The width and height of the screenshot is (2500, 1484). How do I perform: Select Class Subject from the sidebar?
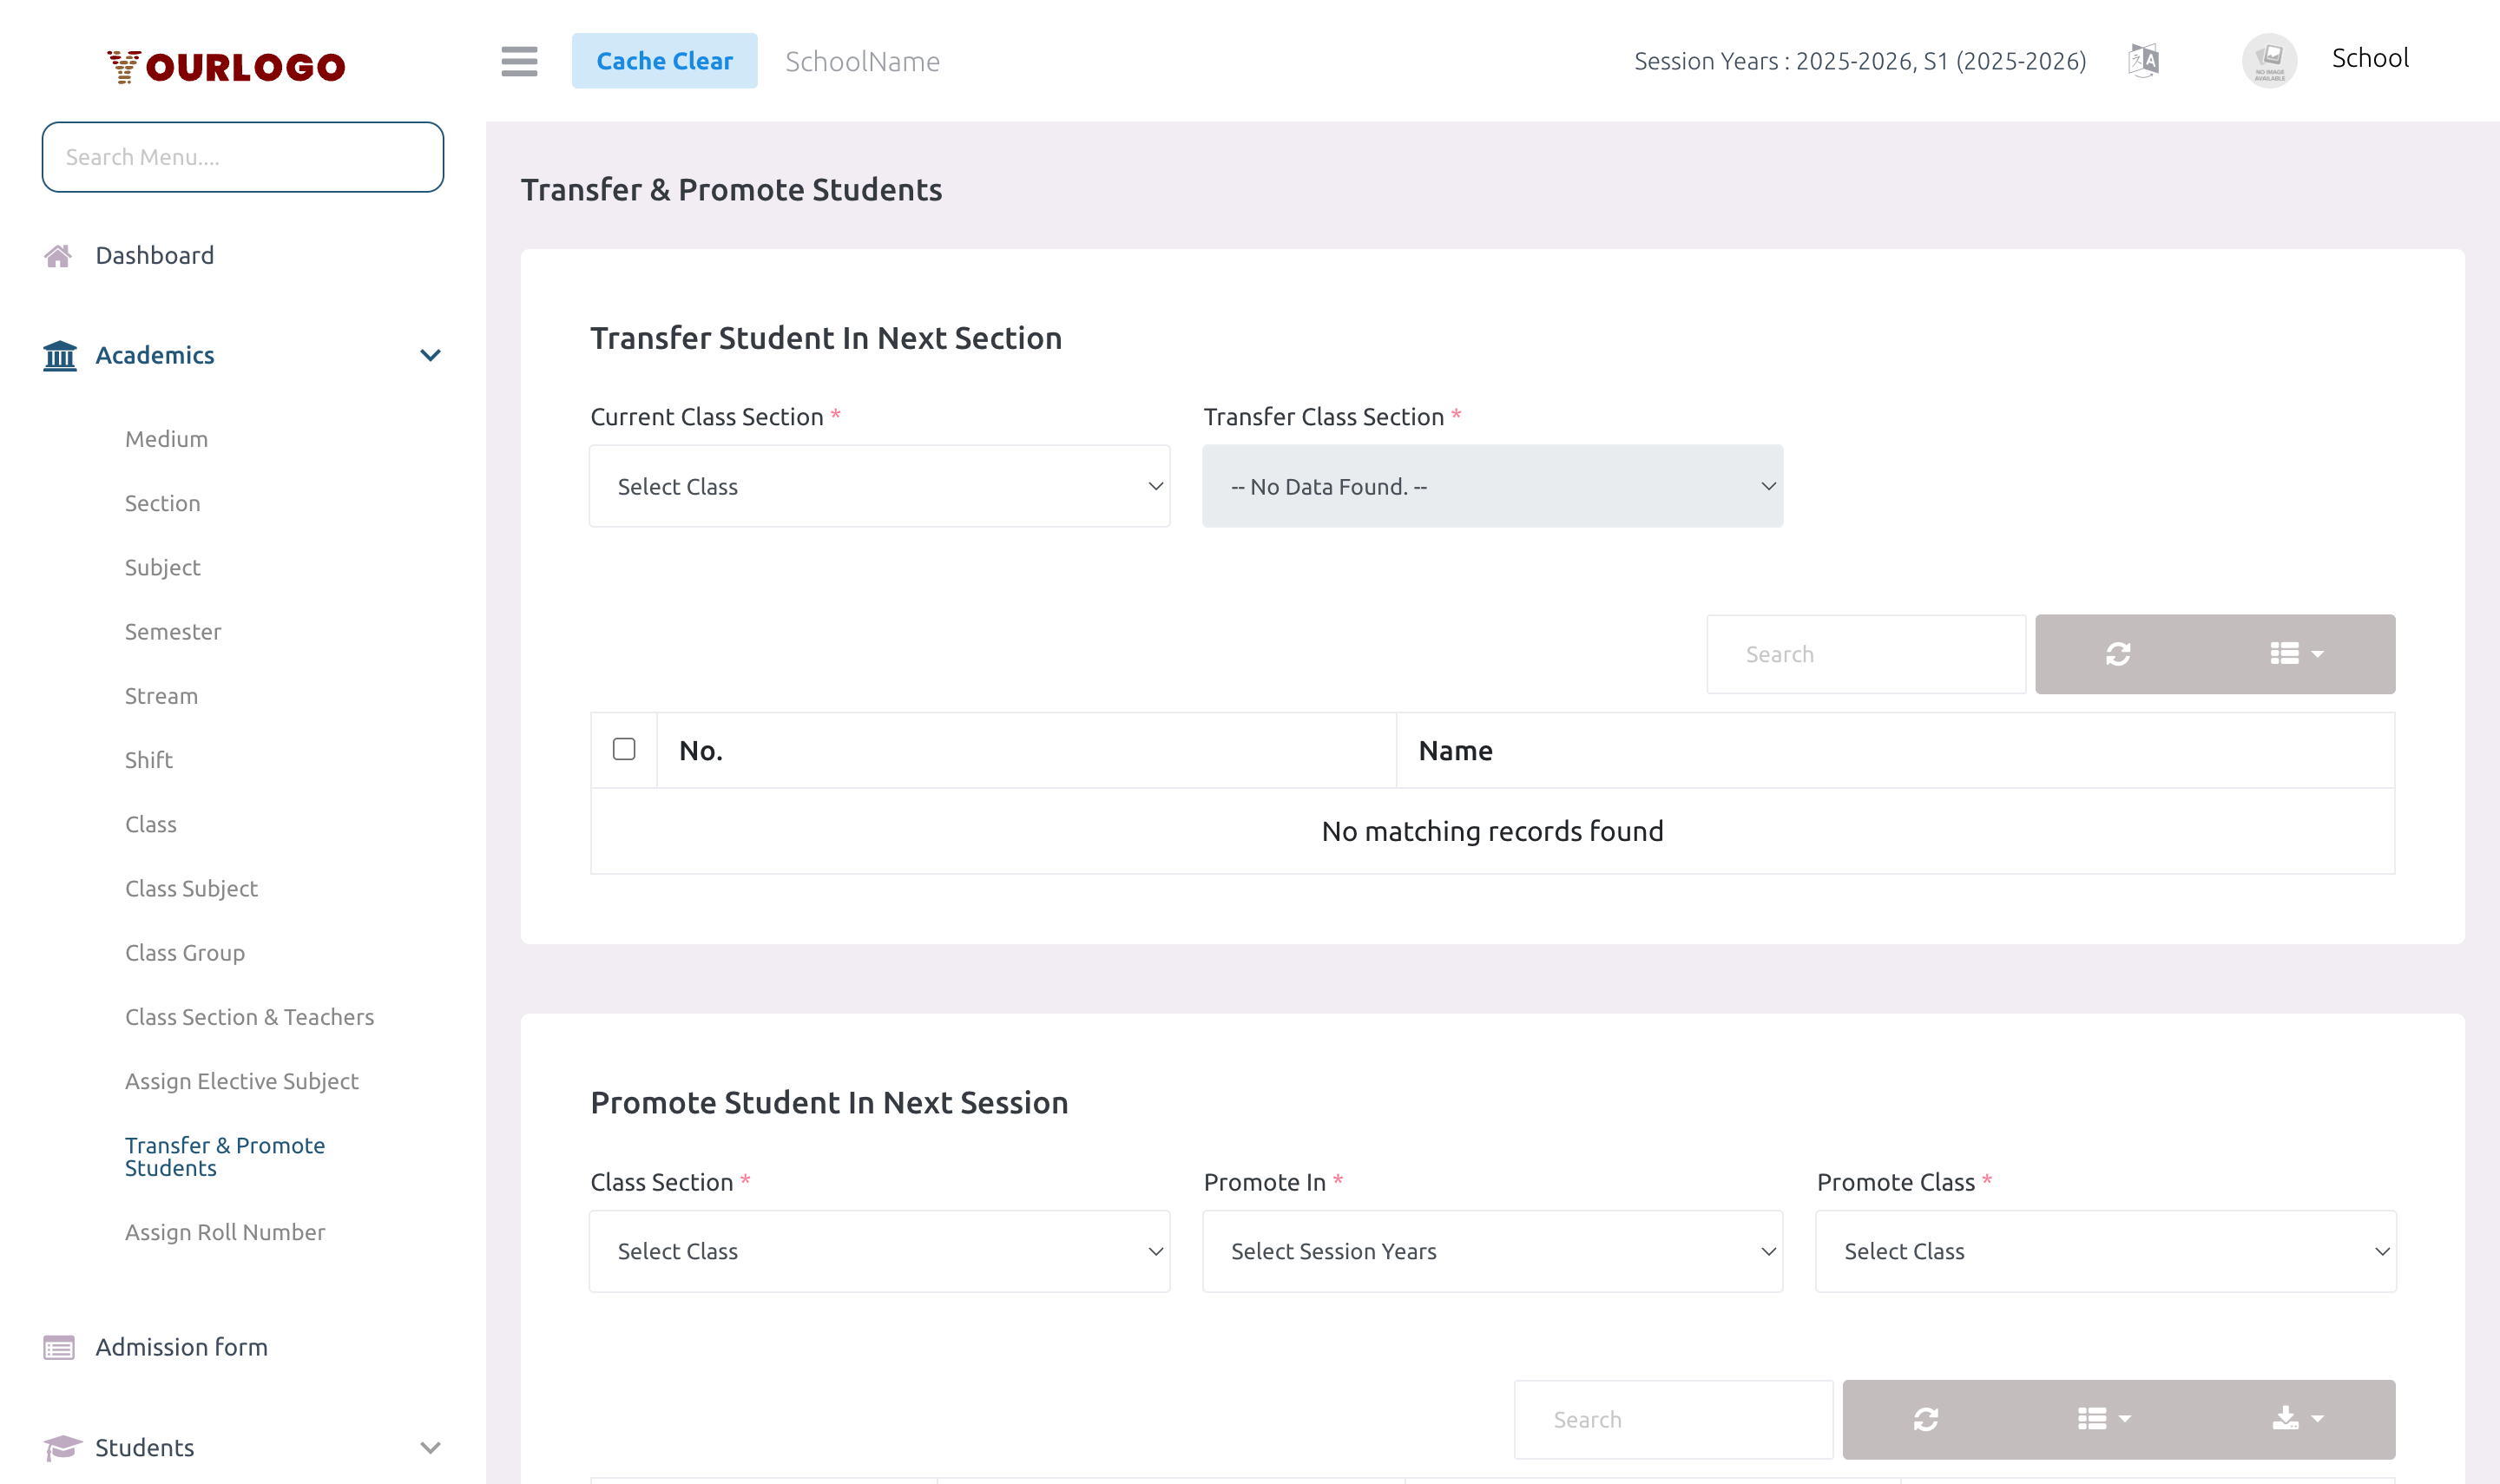point(191,888)
